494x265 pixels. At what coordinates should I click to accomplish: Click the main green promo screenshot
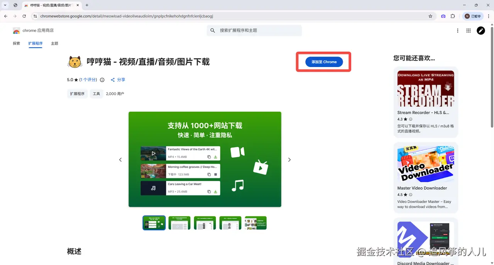point(205,159)
